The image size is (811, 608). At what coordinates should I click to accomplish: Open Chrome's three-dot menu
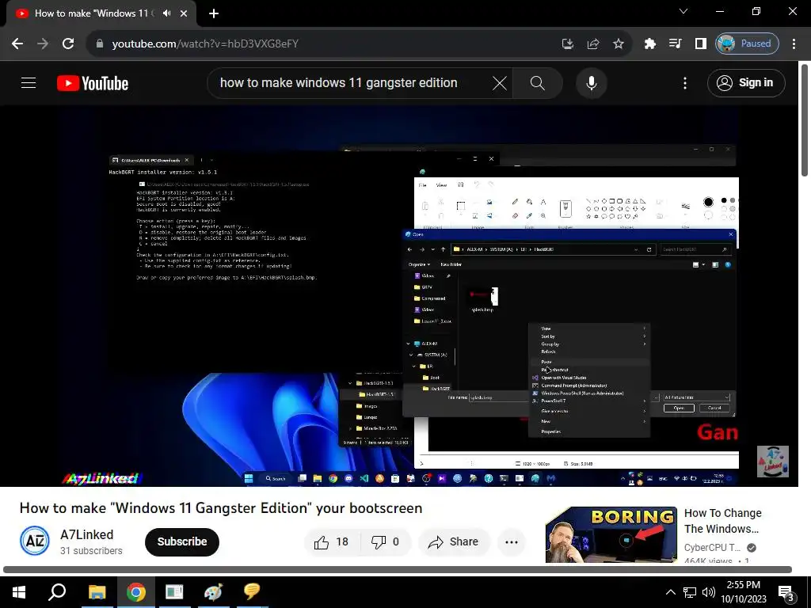(x=794, y=44)
